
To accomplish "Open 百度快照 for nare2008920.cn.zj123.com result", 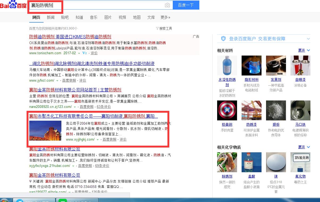I will pos(87,107).
